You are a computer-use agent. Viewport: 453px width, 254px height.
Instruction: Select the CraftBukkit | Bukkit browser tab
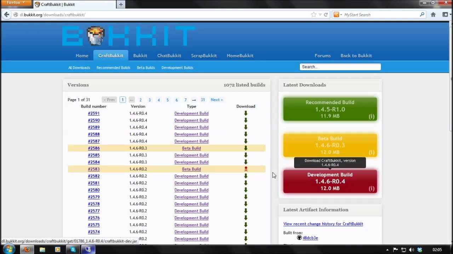(x=74, y=5)
